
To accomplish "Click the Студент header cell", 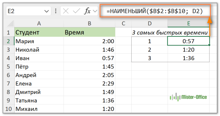I will coord(39,33).
